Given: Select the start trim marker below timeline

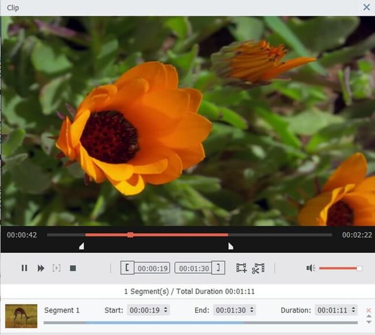Looking at the screenshot, I should pyautogui.click(x=82, y=246).
